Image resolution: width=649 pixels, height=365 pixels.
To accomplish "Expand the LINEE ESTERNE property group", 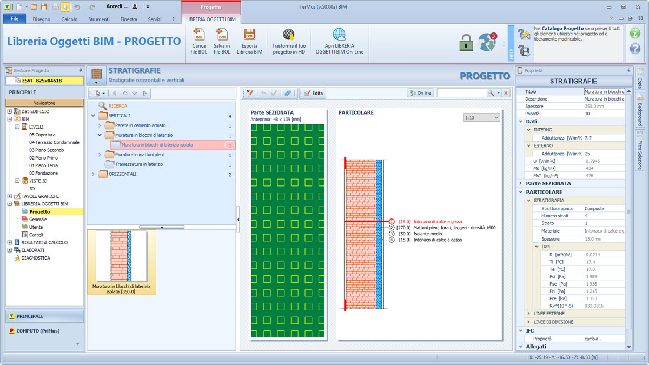I will pyautogui.click(x=528, y=314).
